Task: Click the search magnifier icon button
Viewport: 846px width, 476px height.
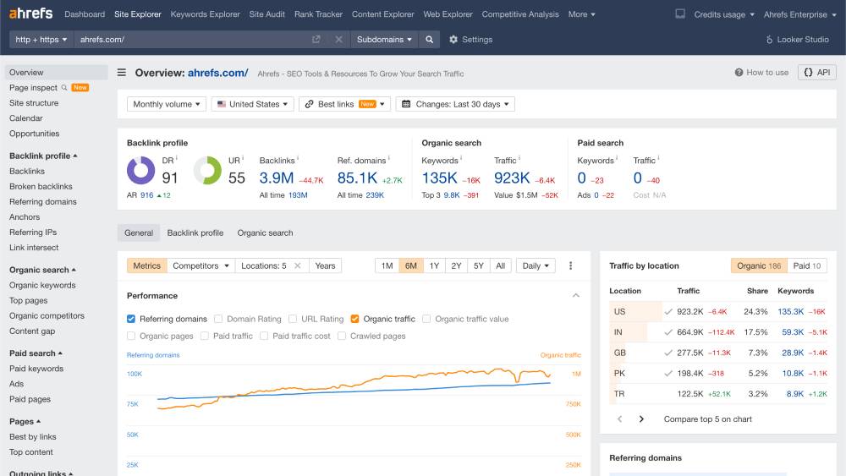Action: pyautogui.click(x=430, y=40)
